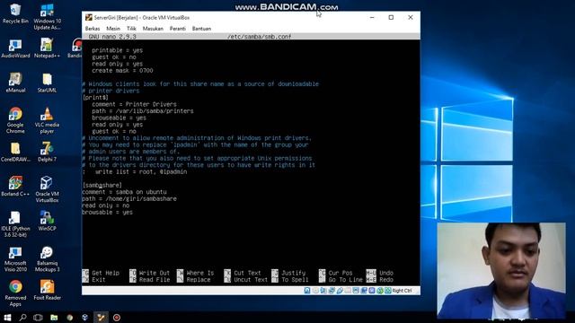
Task: Open the Masukan menu
Action: coord(153,28)
